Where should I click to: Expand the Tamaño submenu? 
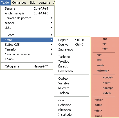click(x=27, y=49)
